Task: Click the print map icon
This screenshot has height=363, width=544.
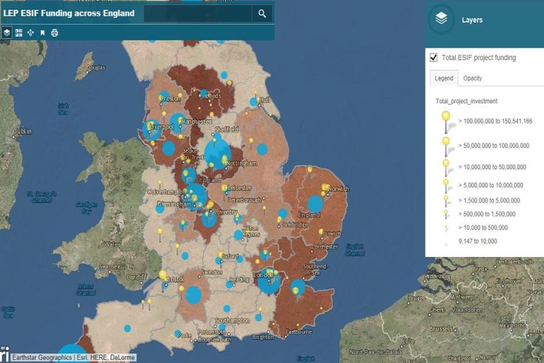Action: [x=55, y=32]
